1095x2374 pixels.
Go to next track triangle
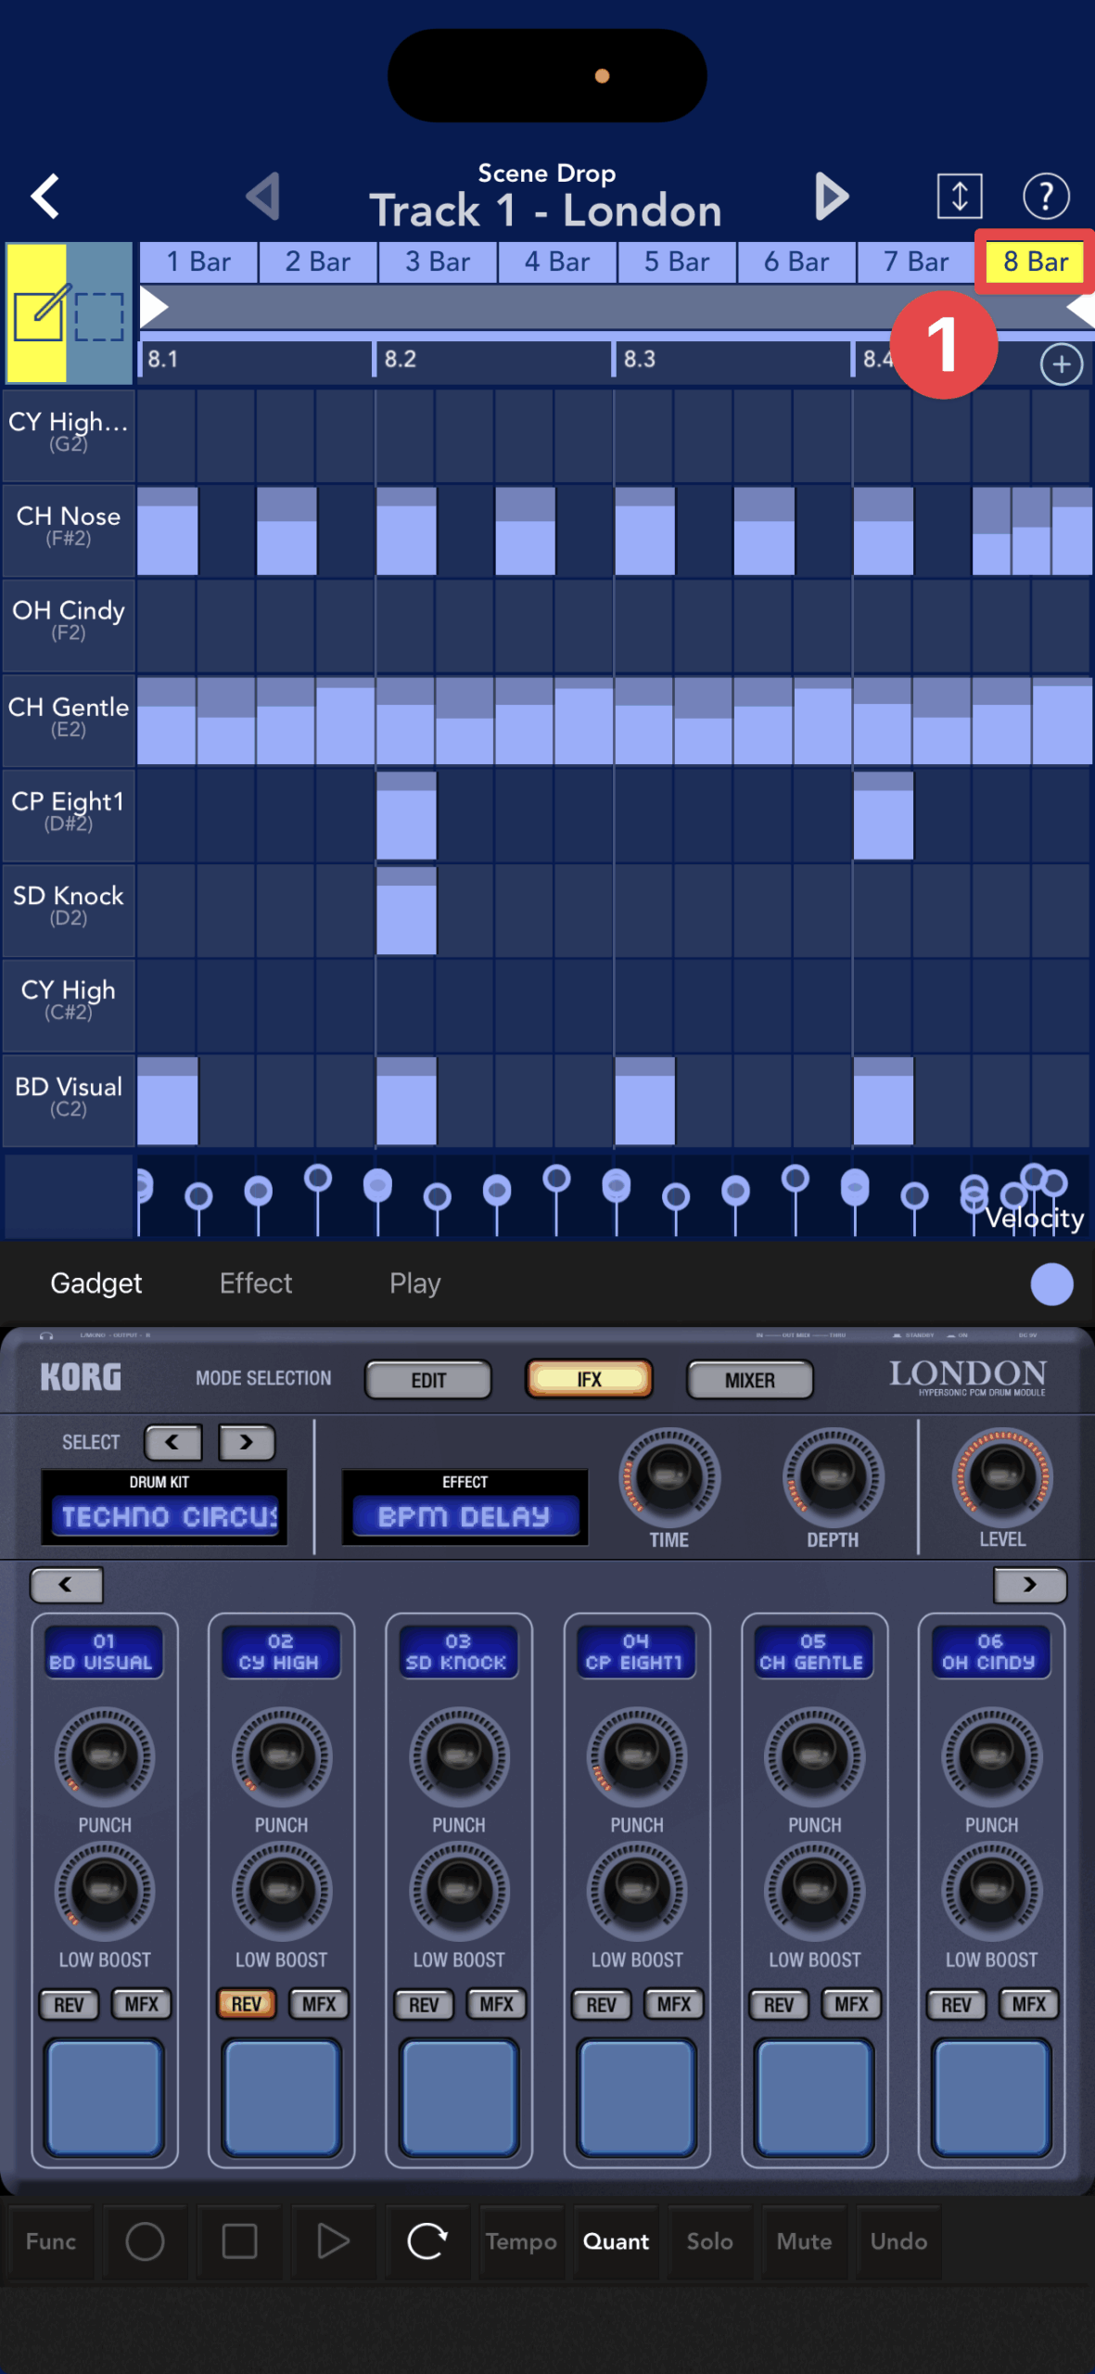click(831, 196)
